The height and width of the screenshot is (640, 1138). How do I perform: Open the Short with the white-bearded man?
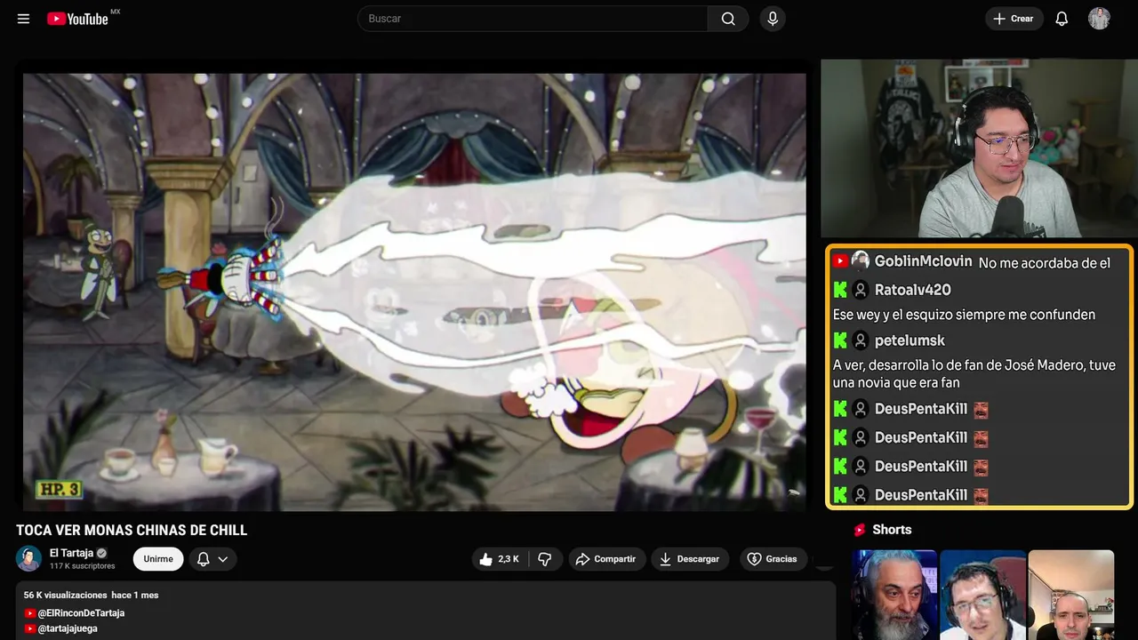(x=894, y=595)
